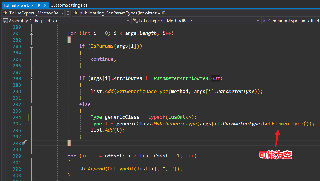Click the down arrow of the navigation stepper

coord(68,15)
